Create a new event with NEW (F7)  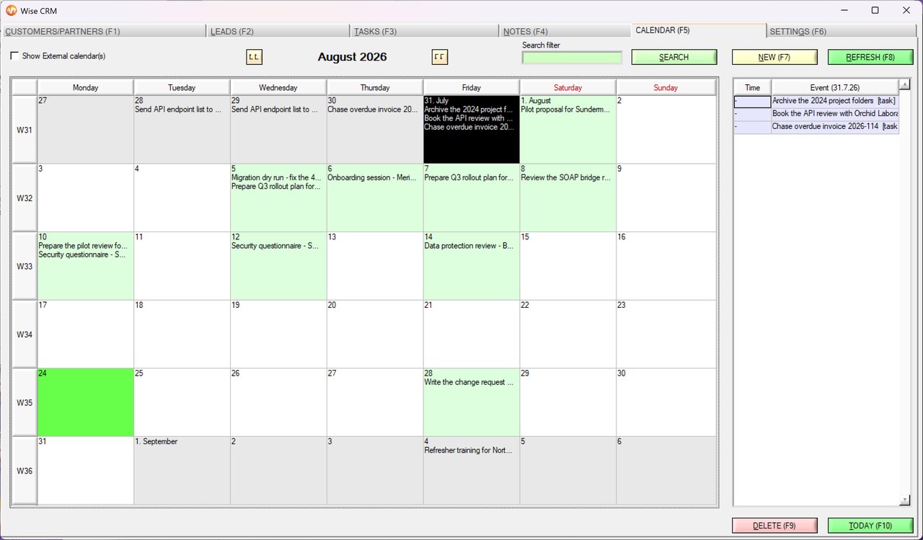(774, 57)
